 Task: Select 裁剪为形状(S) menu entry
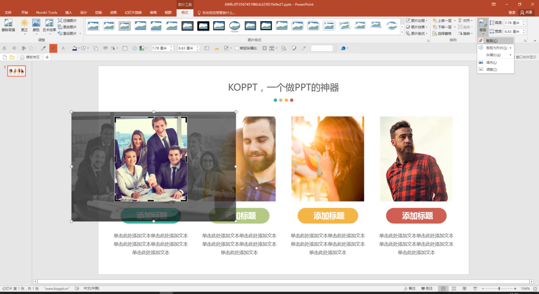pos(496,48)
